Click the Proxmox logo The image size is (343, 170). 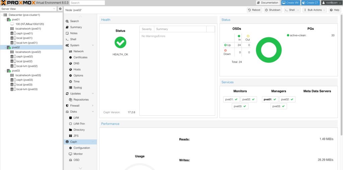(x=17, y=3)
